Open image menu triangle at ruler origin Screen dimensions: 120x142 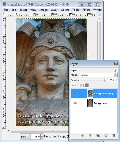pyautogui.click(x=4, y=14)
